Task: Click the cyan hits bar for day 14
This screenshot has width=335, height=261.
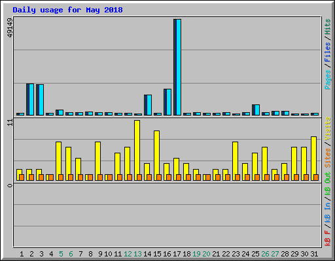Action: pos(148,105)
